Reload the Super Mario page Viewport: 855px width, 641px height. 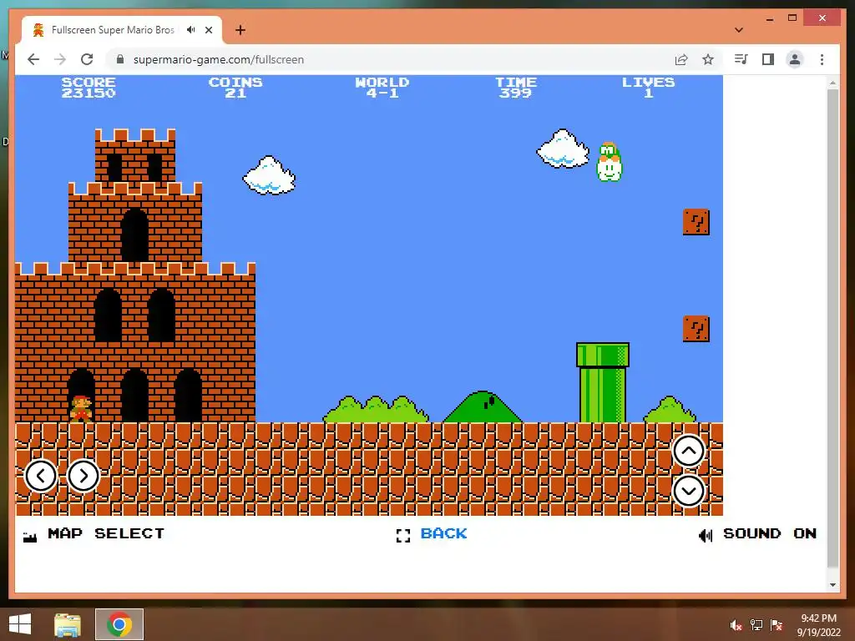point(87,59)
